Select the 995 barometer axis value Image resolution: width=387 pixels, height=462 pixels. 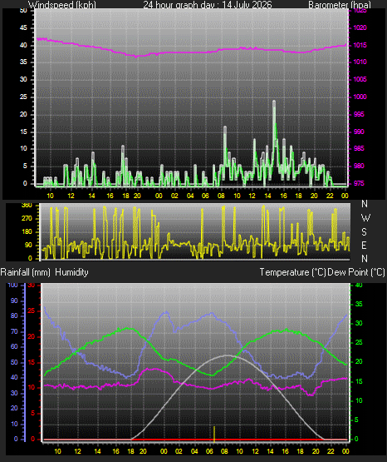coord(359,114)
